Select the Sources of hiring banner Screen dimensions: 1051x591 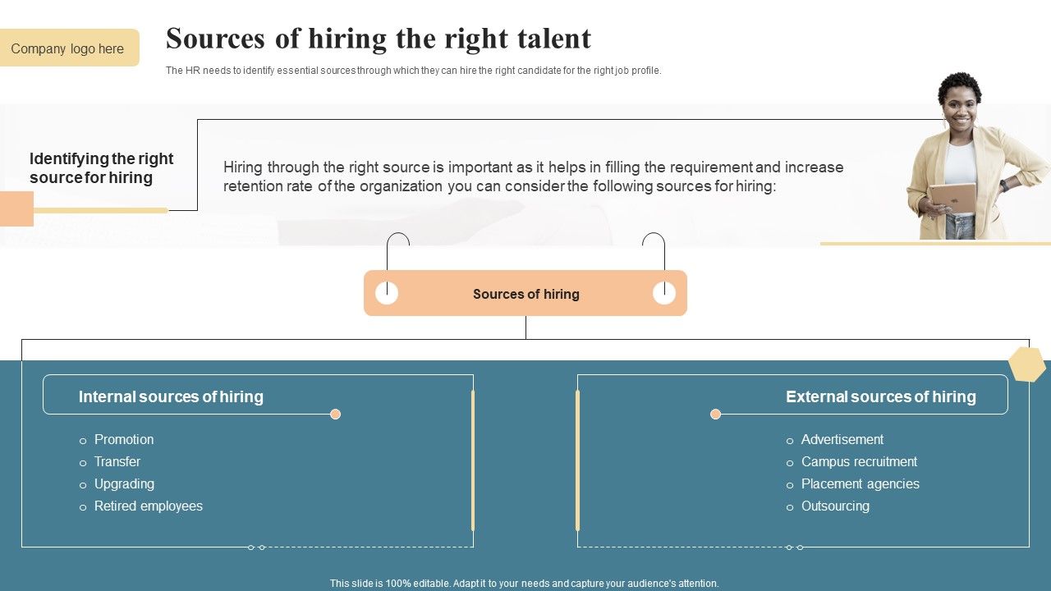[525, 294]
